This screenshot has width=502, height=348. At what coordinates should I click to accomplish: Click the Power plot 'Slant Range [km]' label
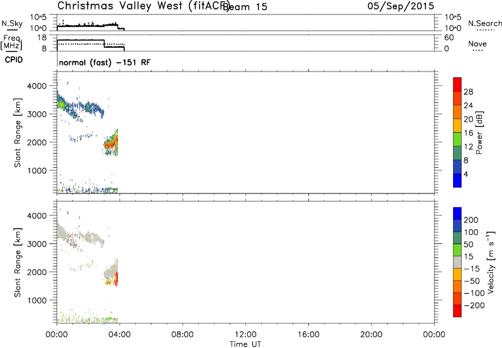[x=18, y=133]
